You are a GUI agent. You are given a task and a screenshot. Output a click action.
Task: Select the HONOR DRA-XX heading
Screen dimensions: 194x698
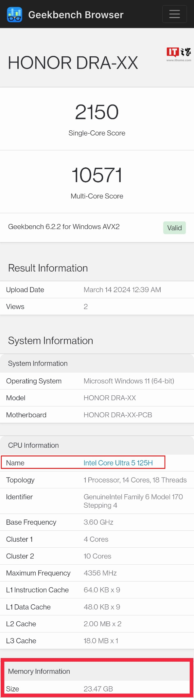73,63
